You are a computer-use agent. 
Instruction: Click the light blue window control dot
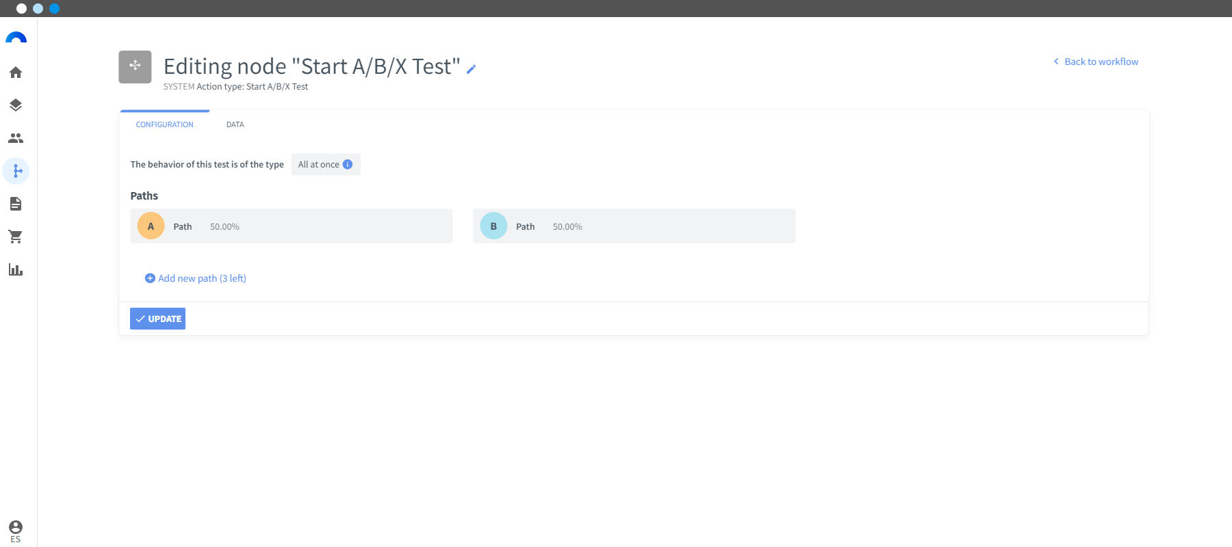(x=38, y=8)
